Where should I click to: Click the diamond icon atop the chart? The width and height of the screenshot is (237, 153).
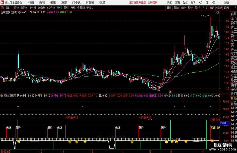point(214,13)
